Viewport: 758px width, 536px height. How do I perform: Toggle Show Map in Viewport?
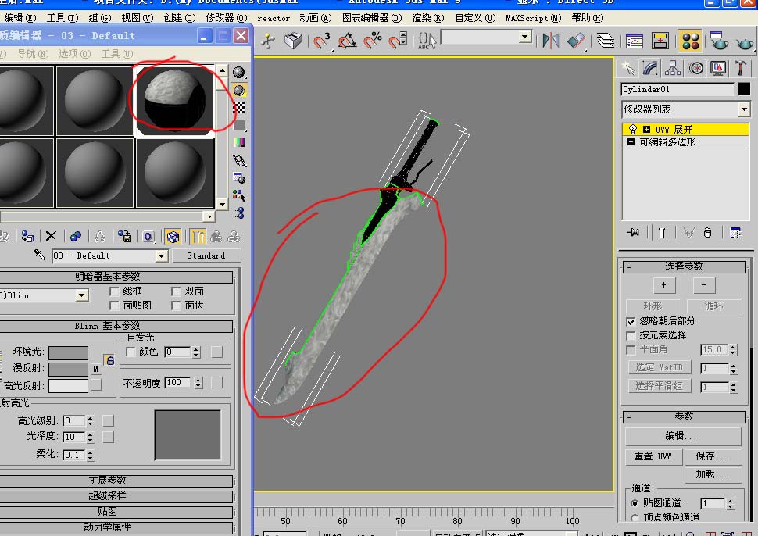point(173,236)
